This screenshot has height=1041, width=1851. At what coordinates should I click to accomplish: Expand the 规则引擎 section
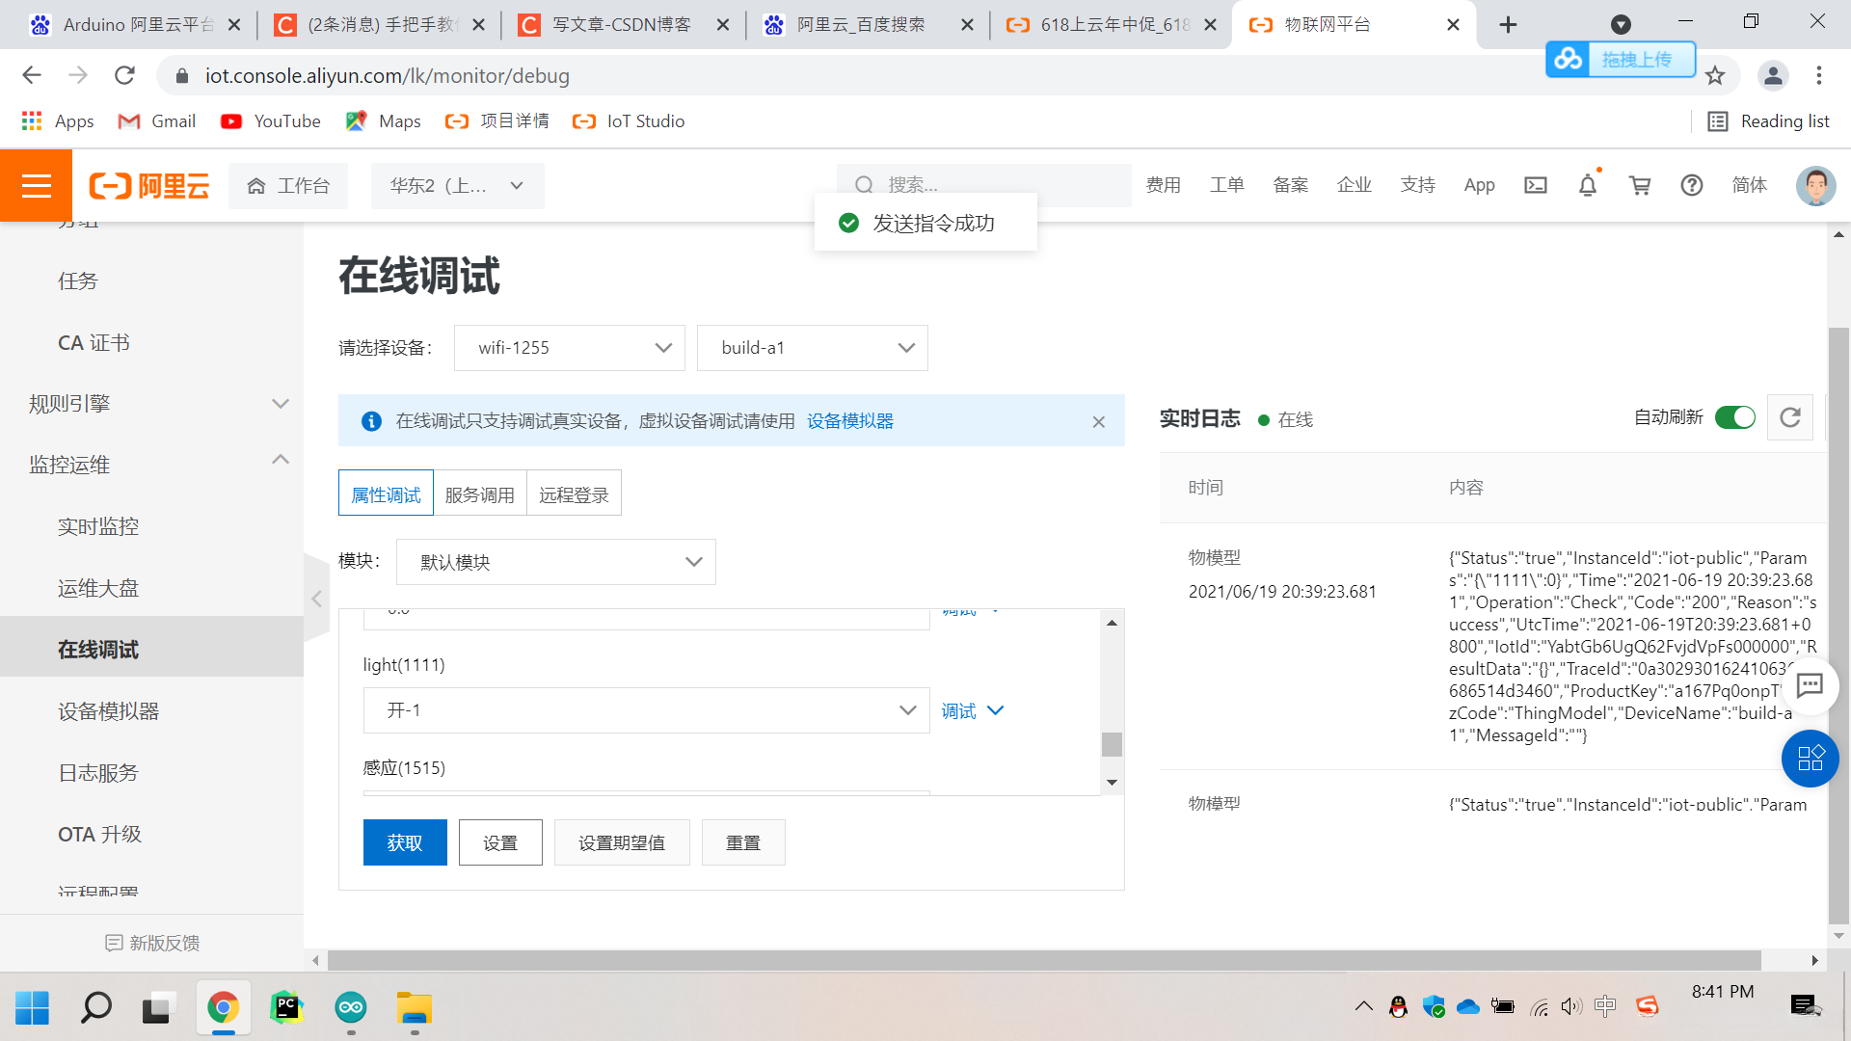281,404
